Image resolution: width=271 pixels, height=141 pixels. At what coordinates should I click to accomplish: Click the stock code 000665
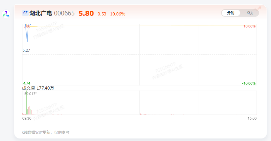(x=64, y=13)
